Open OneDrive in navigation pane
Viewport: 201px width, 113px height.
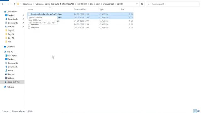11,47
